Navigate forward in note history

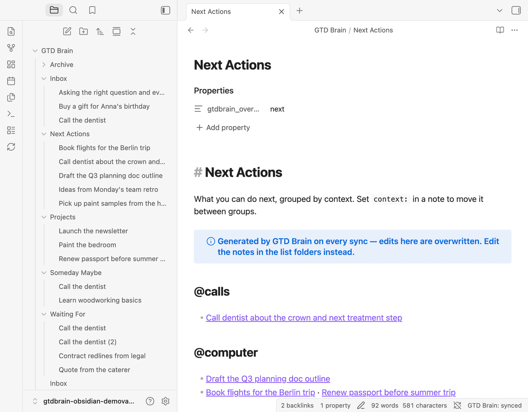[205, 30]
